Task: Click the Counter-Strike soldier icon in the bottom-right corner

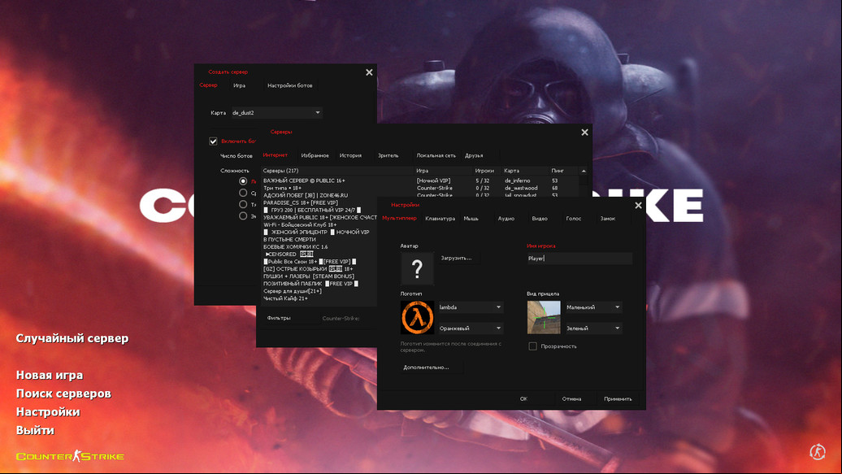Action: [x=818, y=452]
